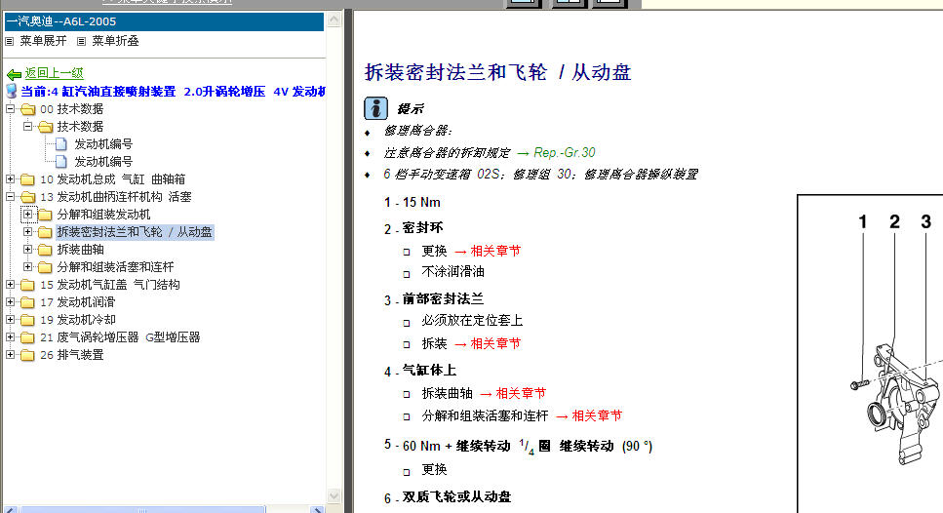
Task: Expand the 15 发动机气缸盖 node
Action: pos(10,285)
